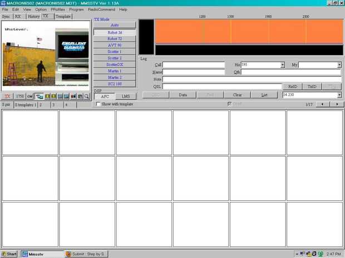Open the RadioCommand menu
Viewport: 345px width, 258px height.
tap(101, 9)
